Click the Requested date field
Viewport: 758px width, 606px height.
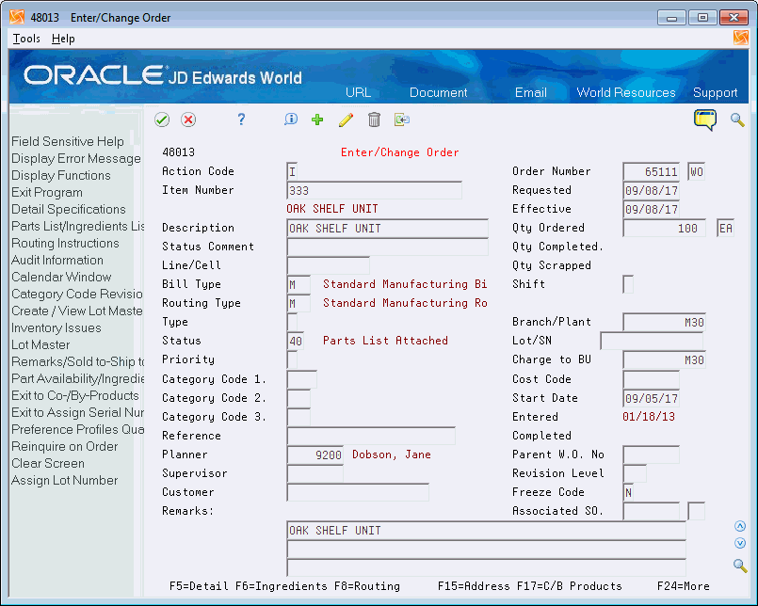(652, 190)
